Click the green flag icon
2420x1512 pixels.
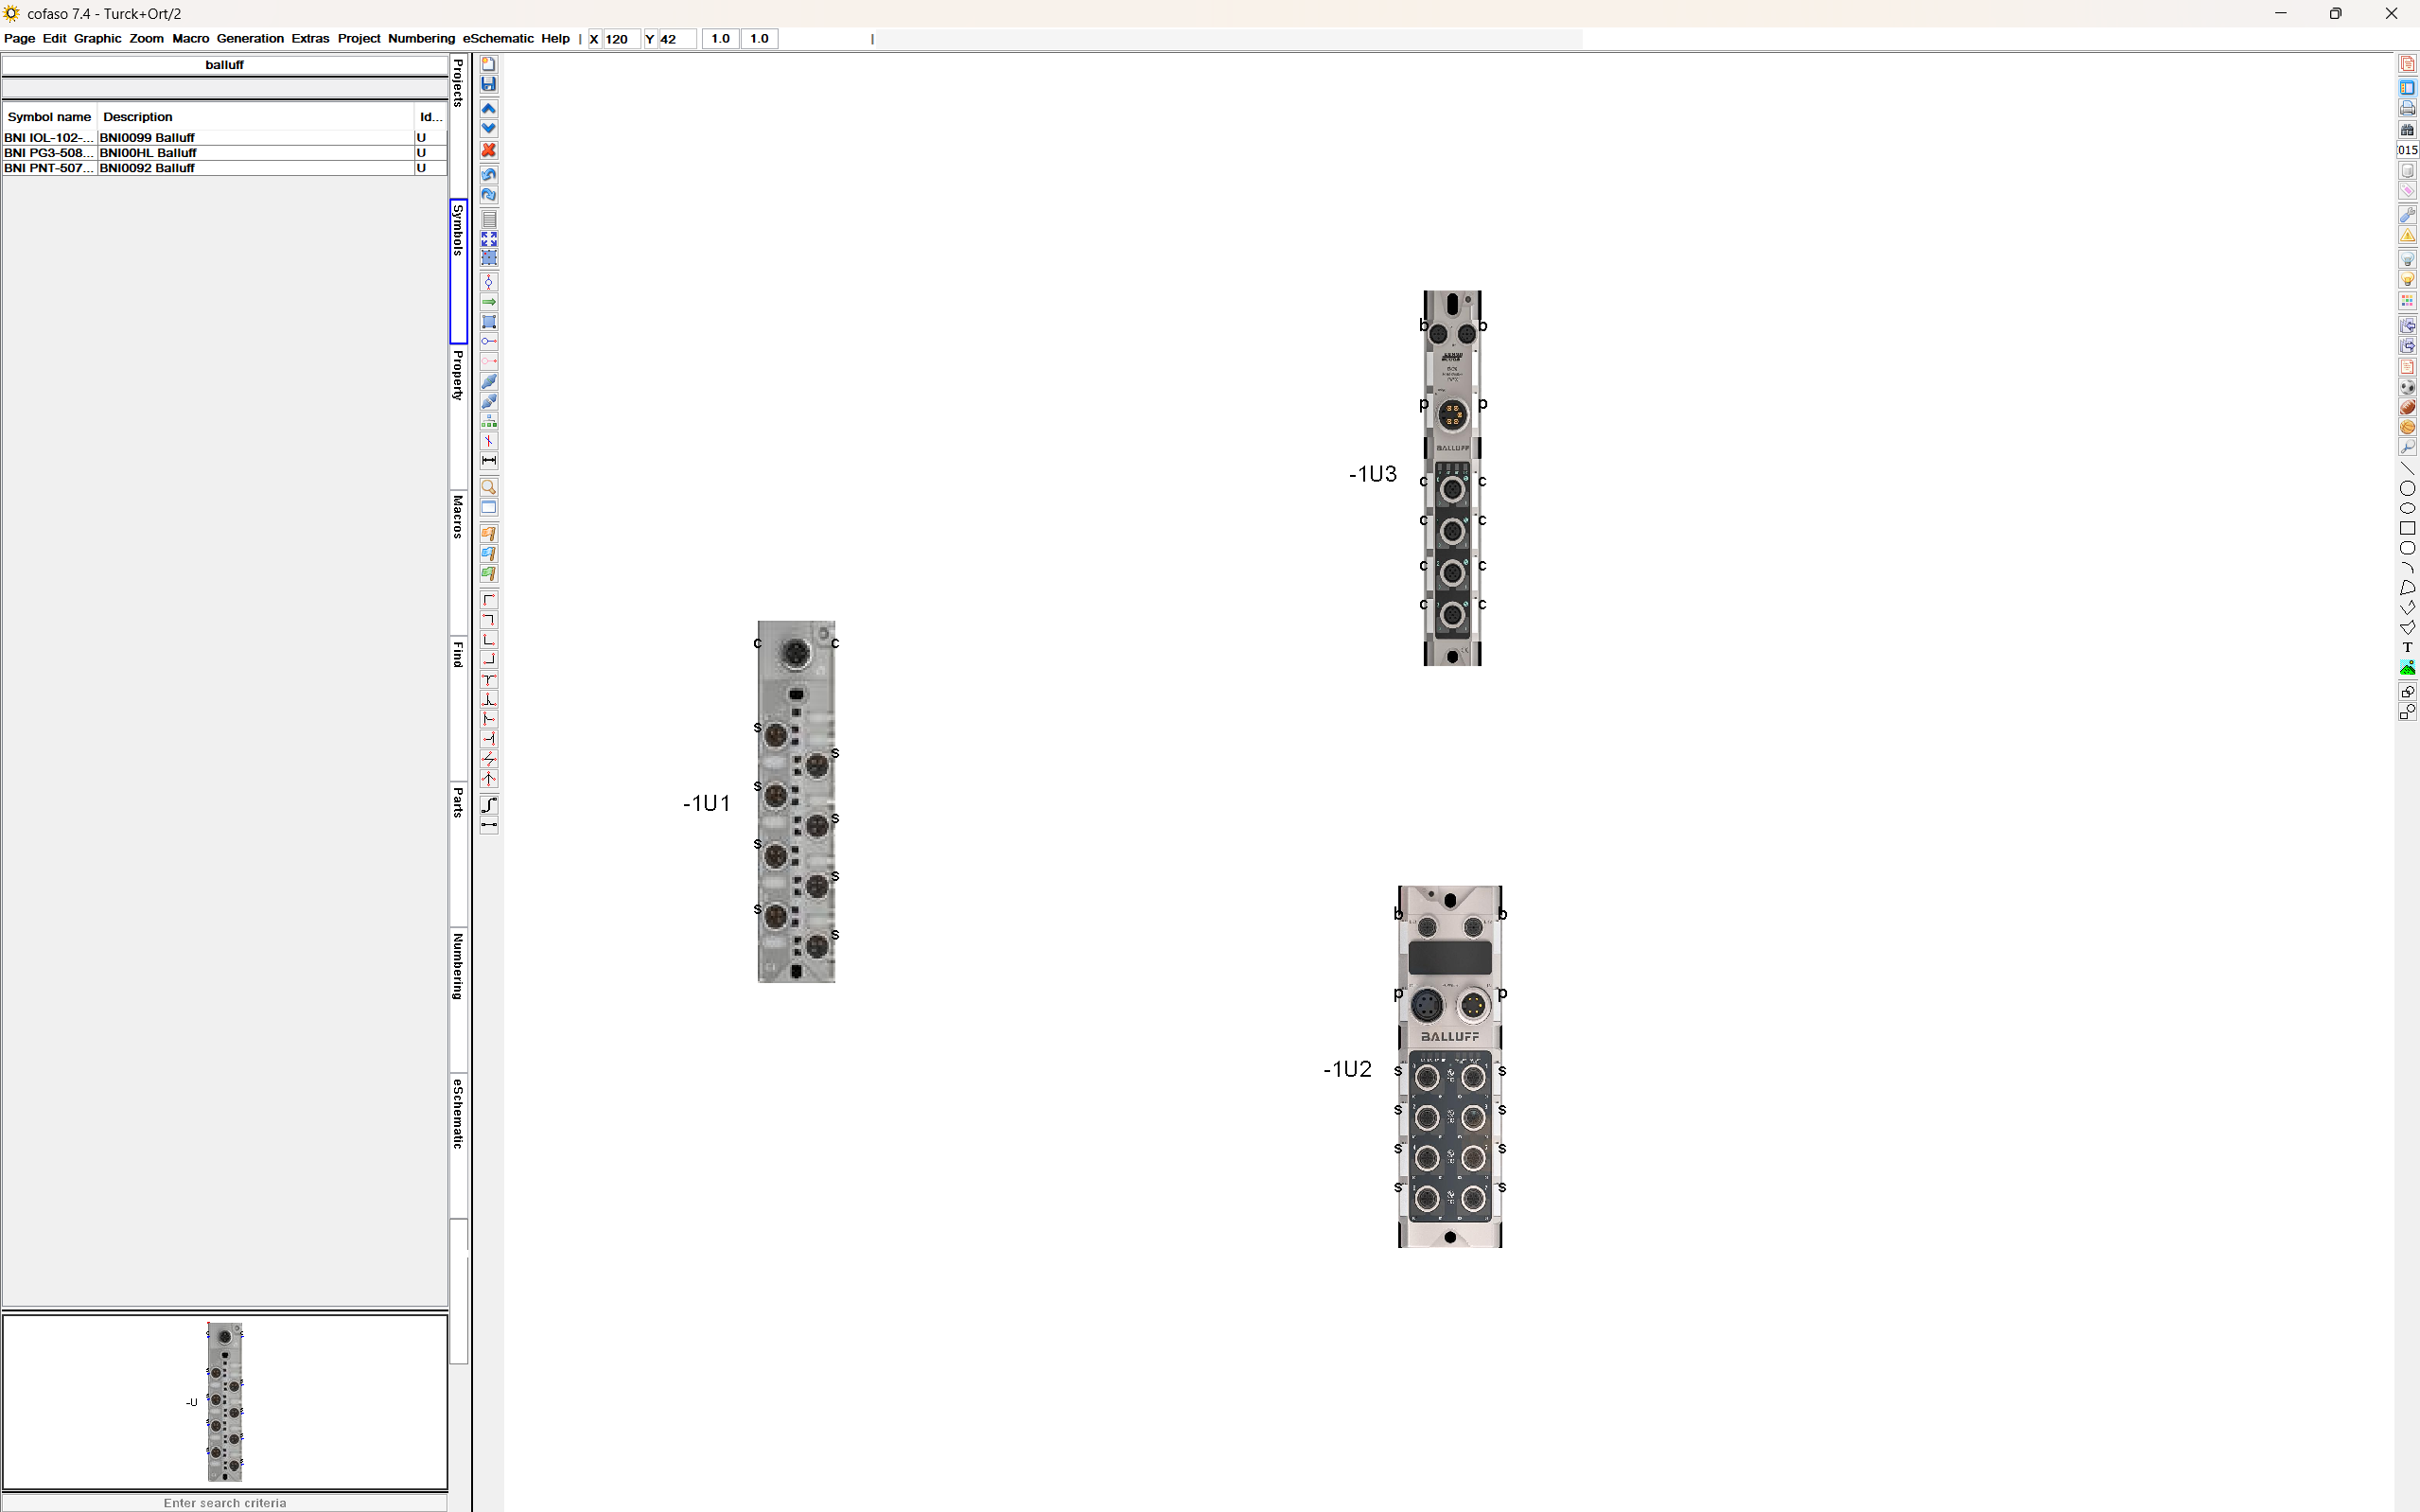point(489,574)
